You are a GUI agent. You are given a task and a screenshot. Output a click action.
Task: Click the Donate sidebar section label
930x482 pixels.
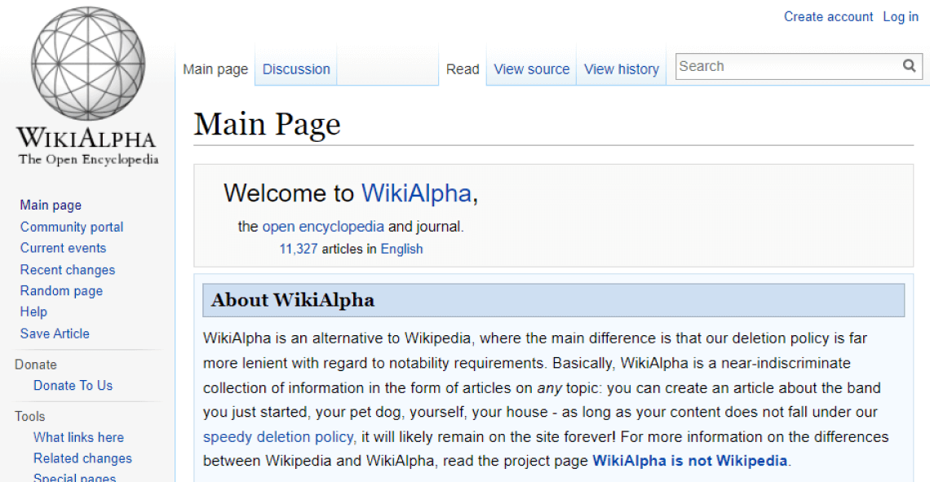coord(36,365)
